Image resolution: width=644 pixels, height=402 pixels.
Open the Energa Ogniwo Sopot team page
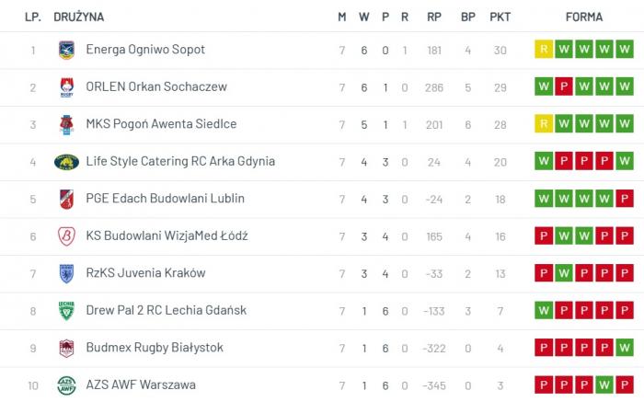(x=145, y=50)
